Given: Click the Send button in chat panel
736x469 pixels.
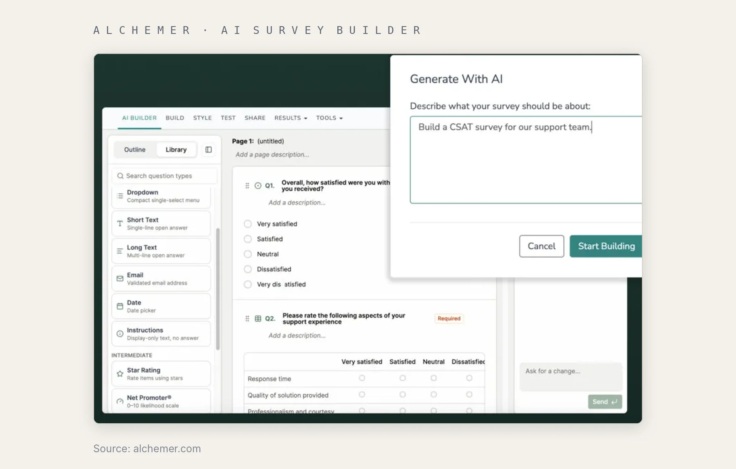Looking at the screenshot, I should pyautogui.click(x=605, y=402).
